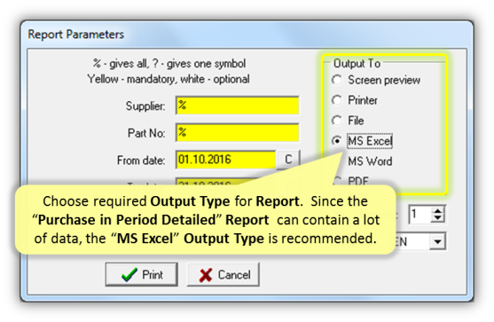Screen dimensions: 494x322
Task: Click the green checkmark on Print
Action: [x=129, y=274]
